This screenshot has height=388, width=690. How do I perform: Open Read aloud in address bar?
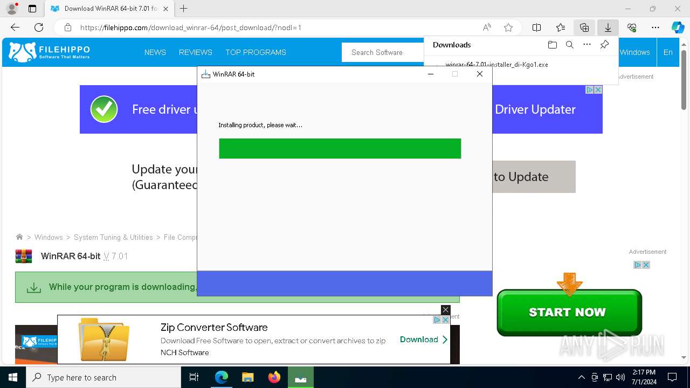coord(487,27)
